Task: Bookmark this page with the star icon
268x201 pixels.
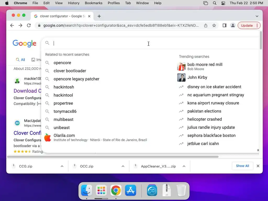Action: point(214,25)
